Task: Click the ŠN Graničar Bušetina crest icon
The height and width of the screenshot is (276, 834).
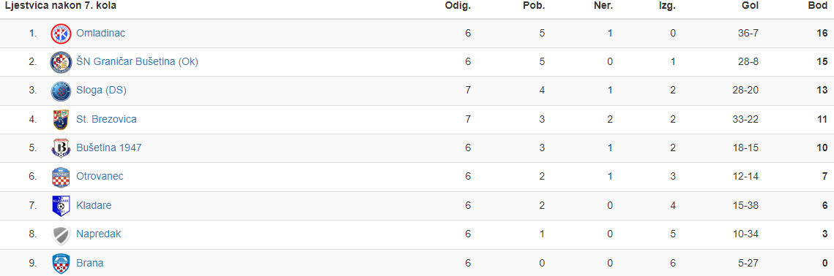Action: [x=61, y=62]
